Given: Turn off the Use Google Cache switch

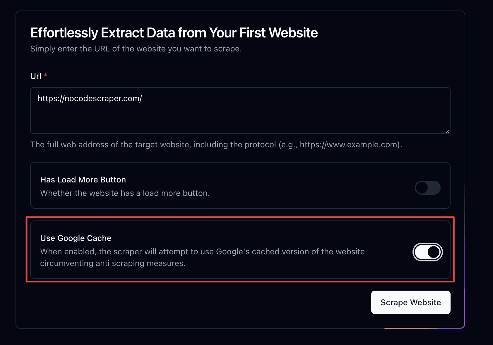Looking at the screenshot, I should click(x=427, y=252).
